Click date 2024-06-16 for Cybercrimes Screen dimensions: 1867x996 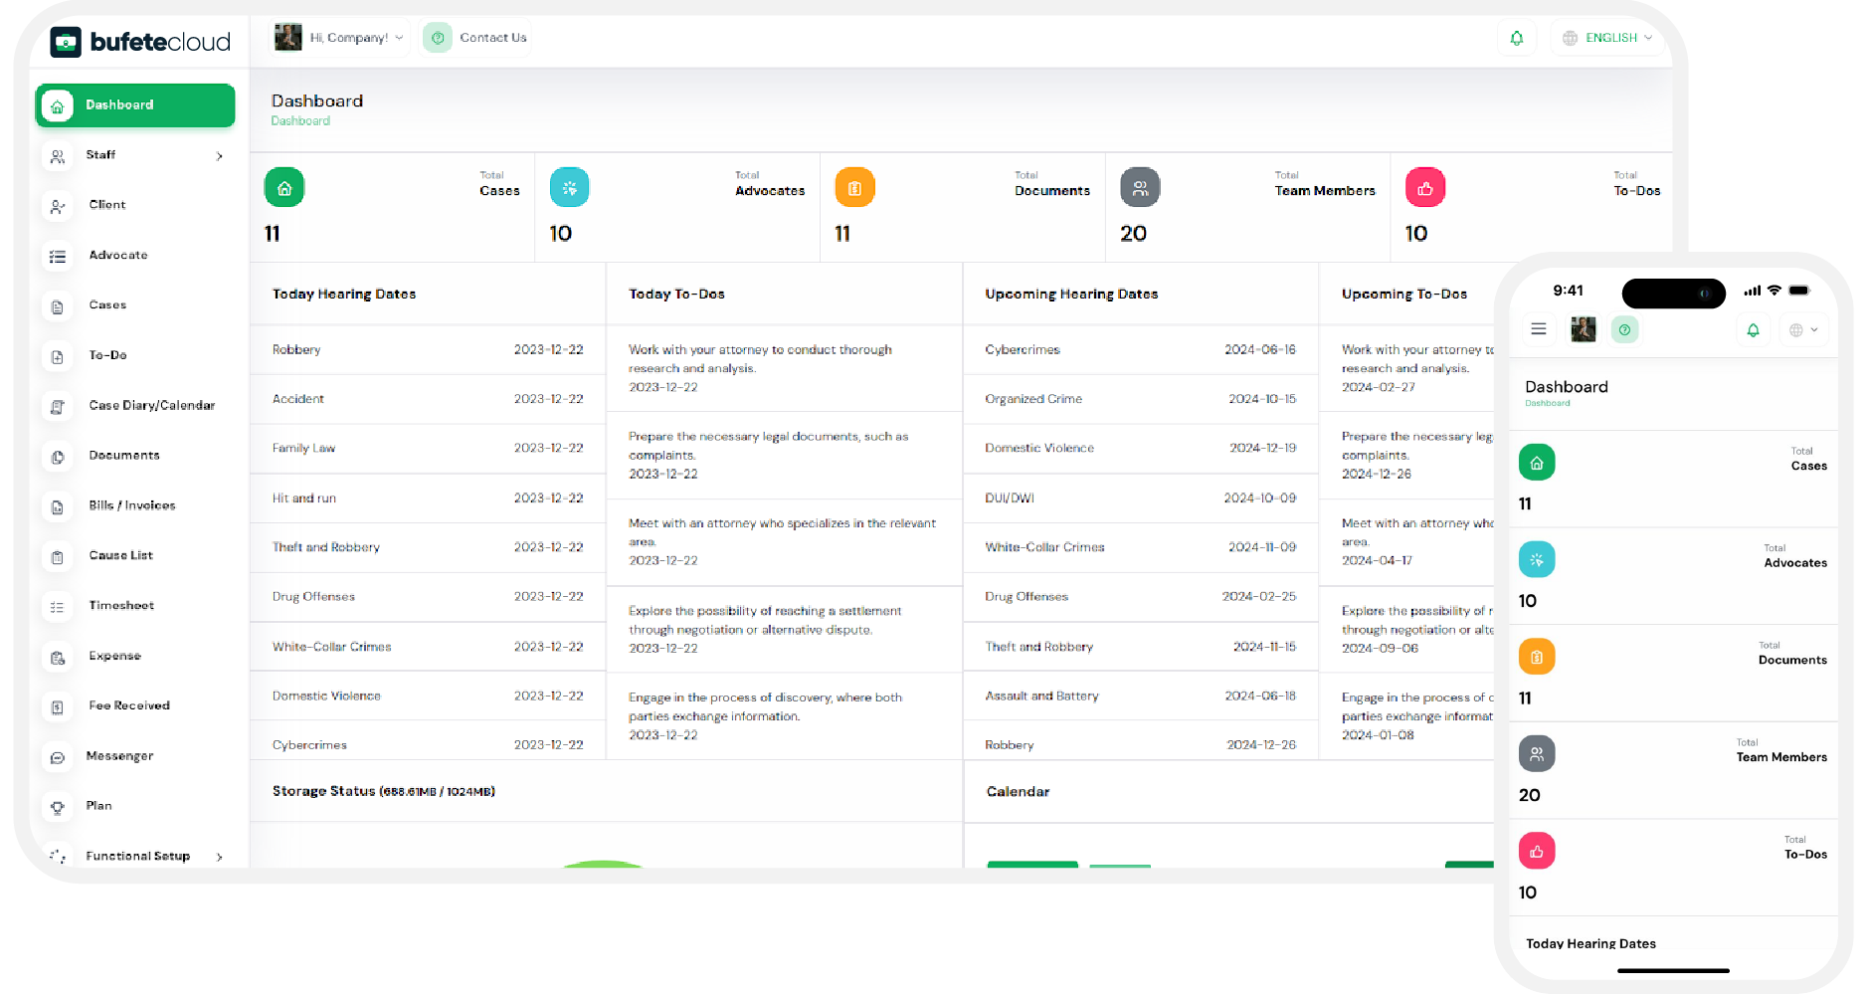[x=1260, y=350]
